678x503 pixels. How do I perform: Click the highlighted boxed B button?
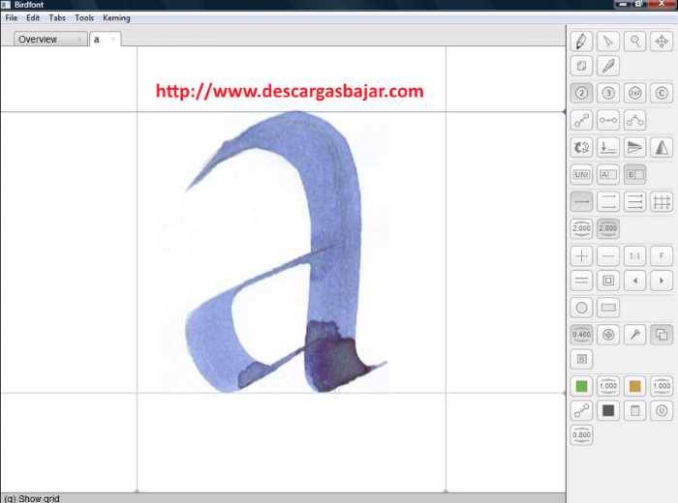(x=634, y=174)
